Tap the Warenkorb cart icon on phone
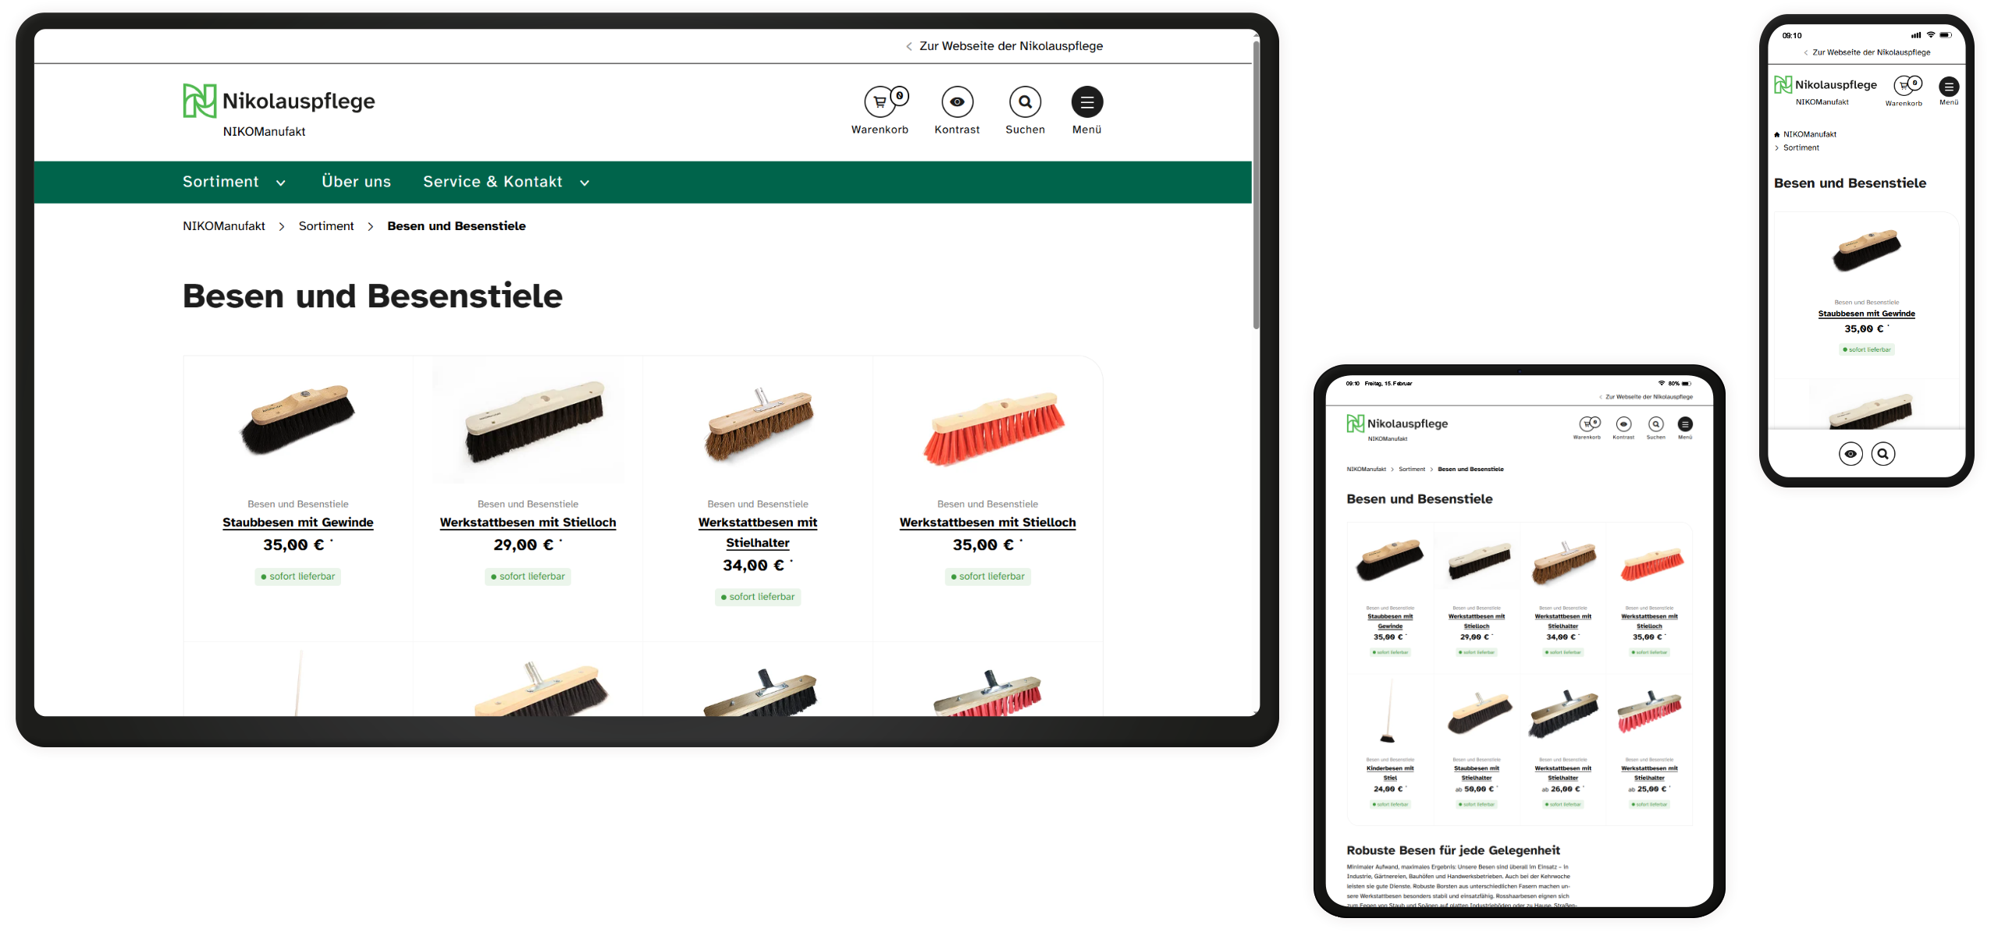This screenshot has width=1998, height=936. click(1904, 86)
